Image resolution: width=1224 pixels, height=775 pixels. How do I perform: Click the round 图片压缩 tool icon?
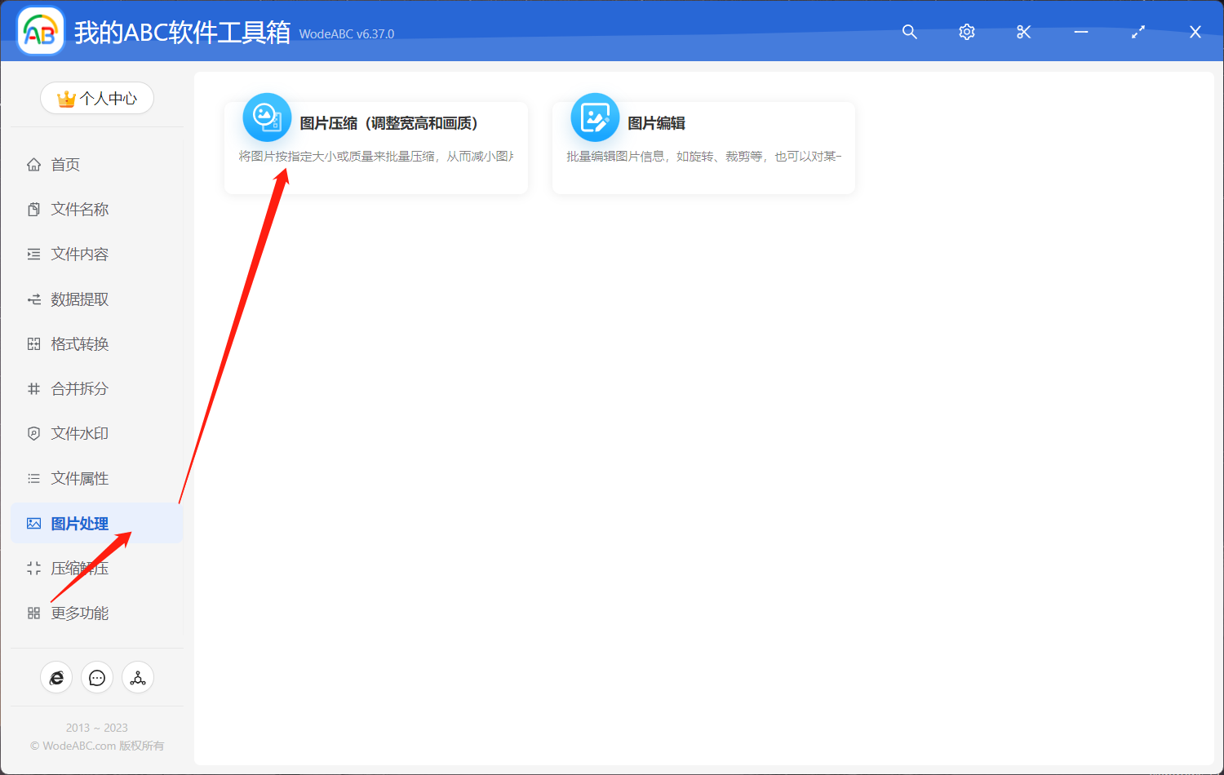267,117
